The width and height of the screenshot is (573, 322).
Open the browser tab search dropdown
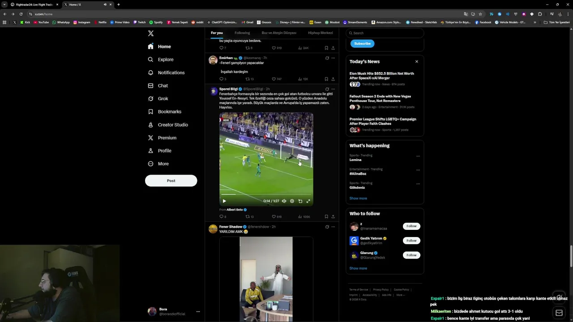[4, 4]
